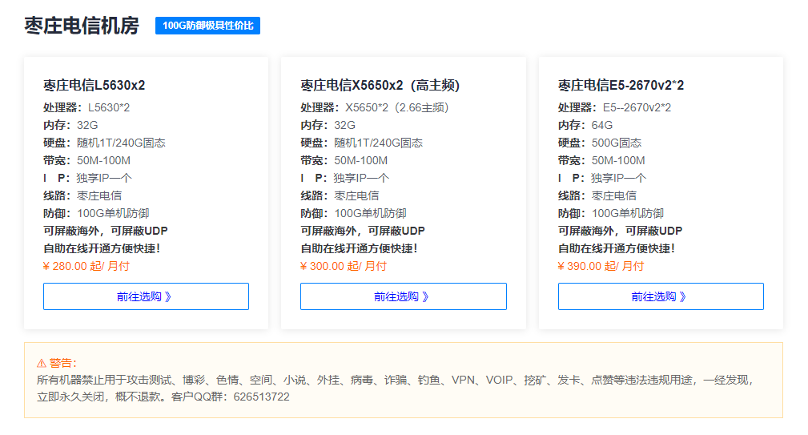808x435 pixels.
Task: Click 50M-100M bandwidth in the E5-2670v2*2 card
Action: [618, 160]
